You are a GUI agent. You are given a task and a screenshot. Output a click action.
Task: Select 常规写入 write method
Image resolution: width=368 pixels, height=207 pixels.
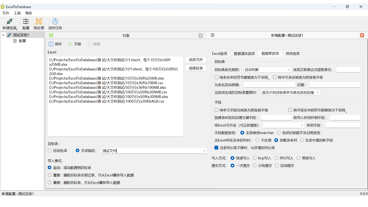(298, 158)
